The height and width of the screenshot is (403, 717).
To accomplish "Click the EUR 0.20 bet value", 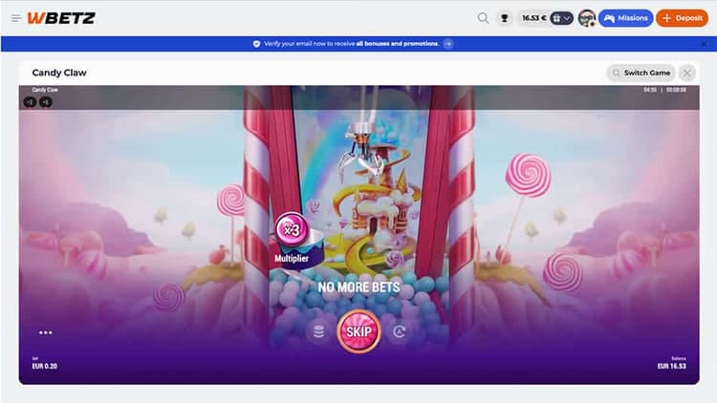I will (x=44, y=366).
